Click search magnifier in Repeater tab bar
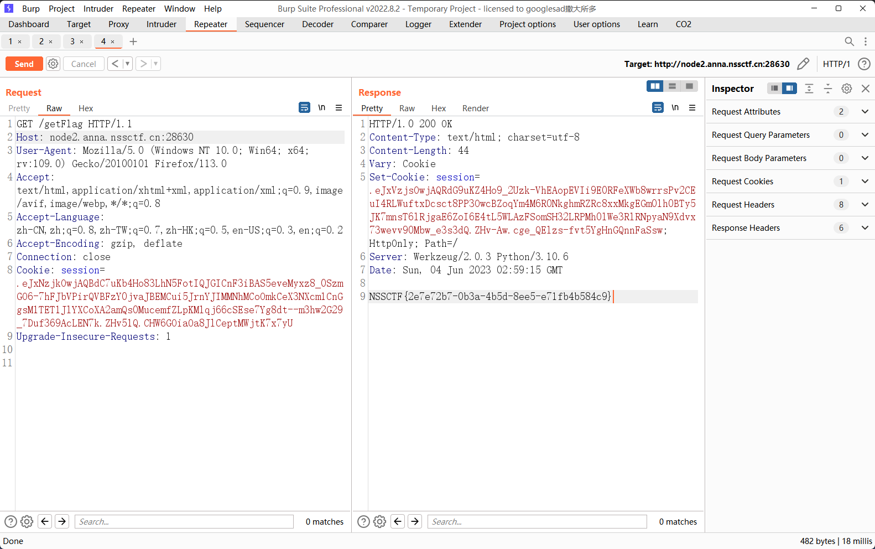The height and width of the screenshot is (549, 875). 850,42
